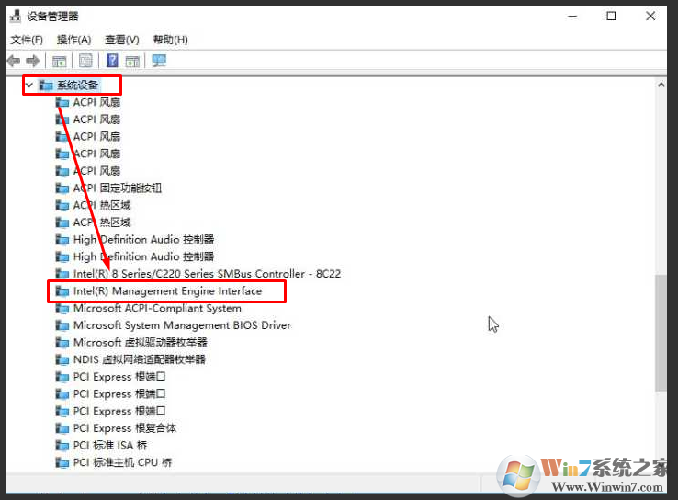
Task: Click the show/hide console tree toolbar icon
Action: click(59, 61)
